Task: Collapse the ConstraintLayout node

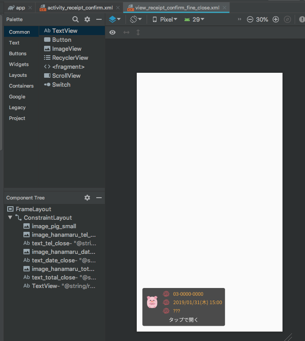Action: coord(10,217)
